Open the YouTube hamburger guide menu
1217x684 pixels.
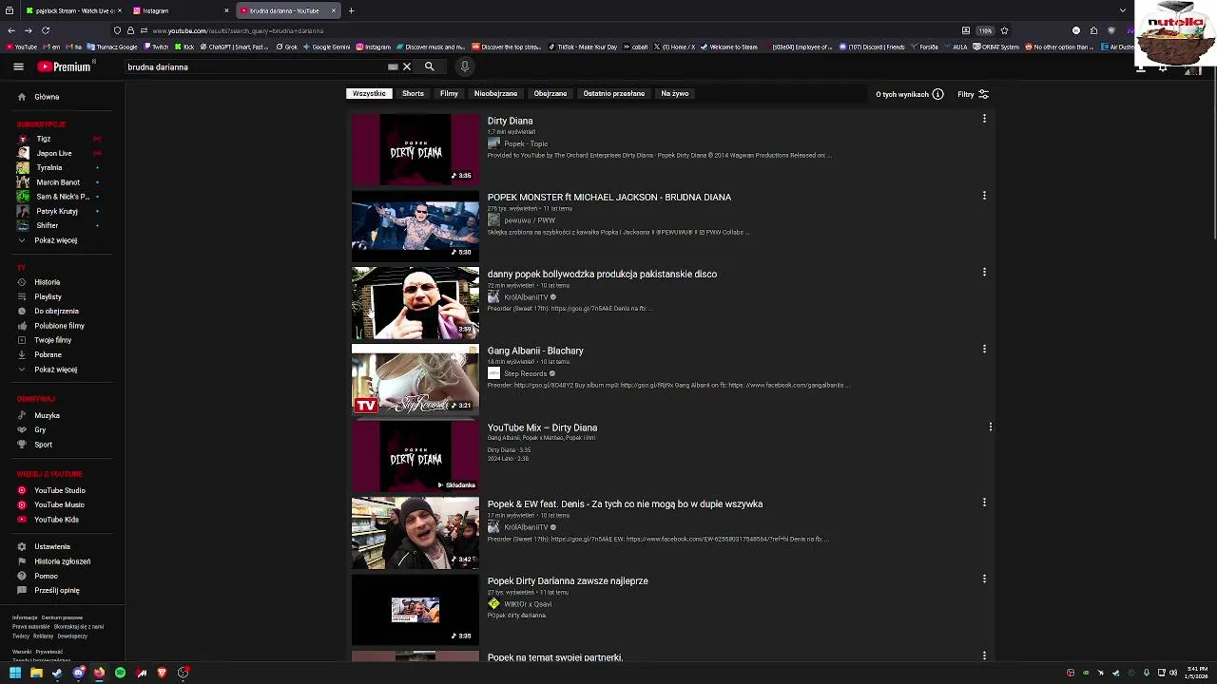18,66
